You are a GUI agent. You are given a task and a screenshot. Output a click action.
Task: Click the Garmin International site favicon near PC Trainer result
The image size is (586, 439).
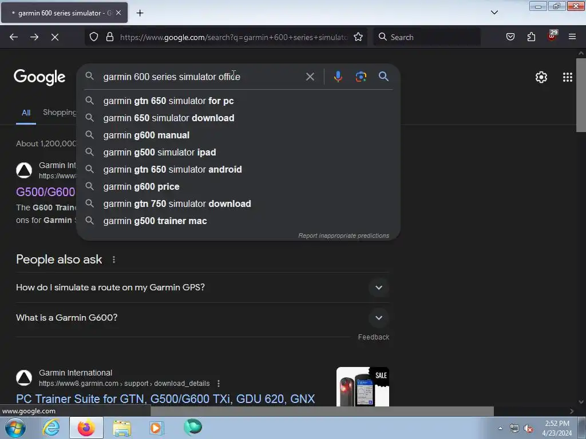point(24,377)
